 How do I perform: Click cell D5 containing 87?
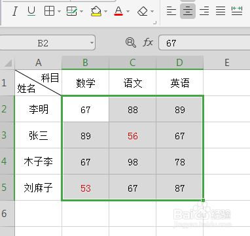tap(179, 188)
